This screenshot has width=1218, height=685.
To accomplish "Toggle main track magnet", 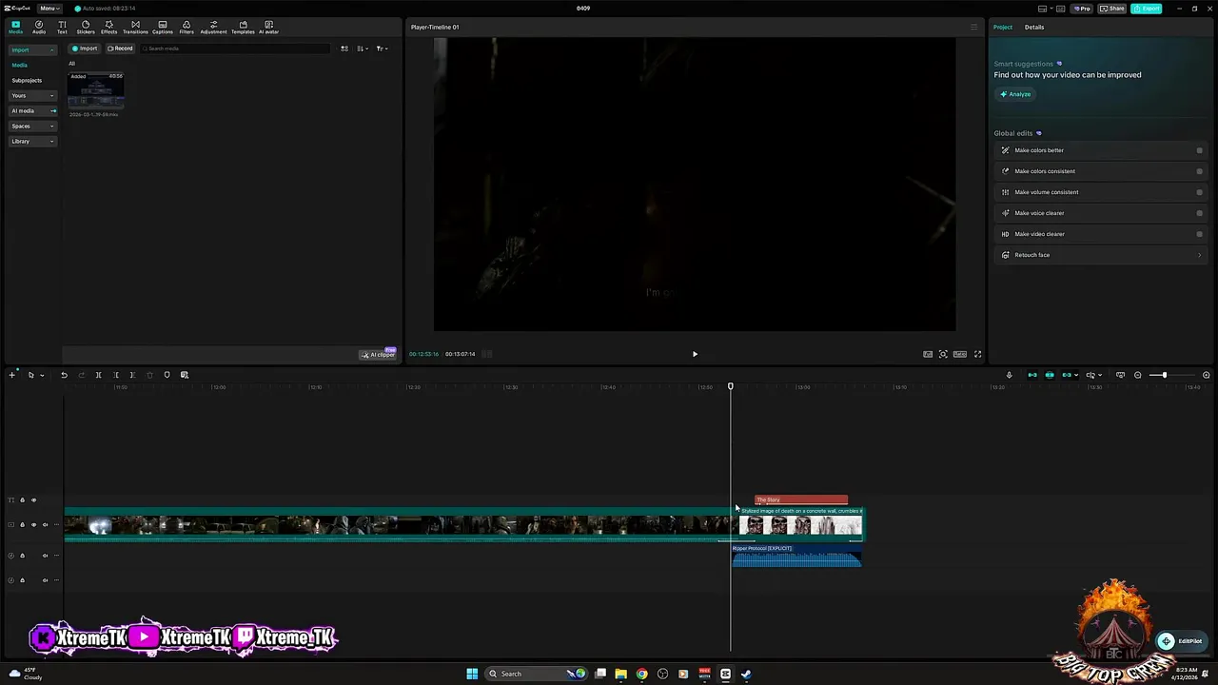I will [x=1032, y=375].
